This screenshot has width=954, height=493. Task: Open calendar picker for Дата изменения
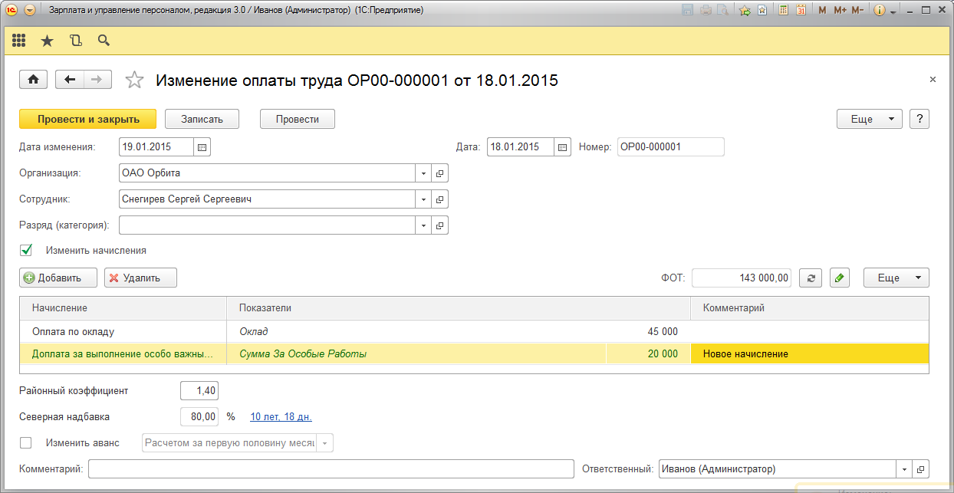pos(202,147)
